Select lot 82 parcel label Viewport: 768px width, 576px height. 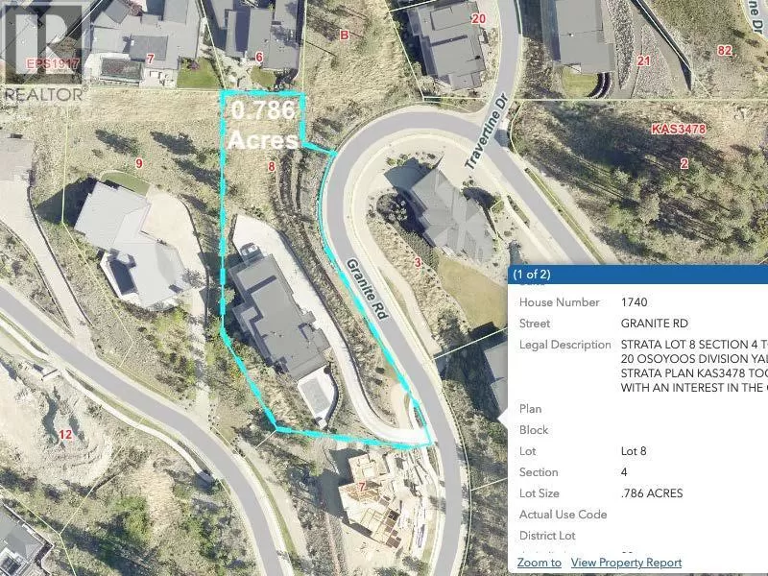point(725,50)
